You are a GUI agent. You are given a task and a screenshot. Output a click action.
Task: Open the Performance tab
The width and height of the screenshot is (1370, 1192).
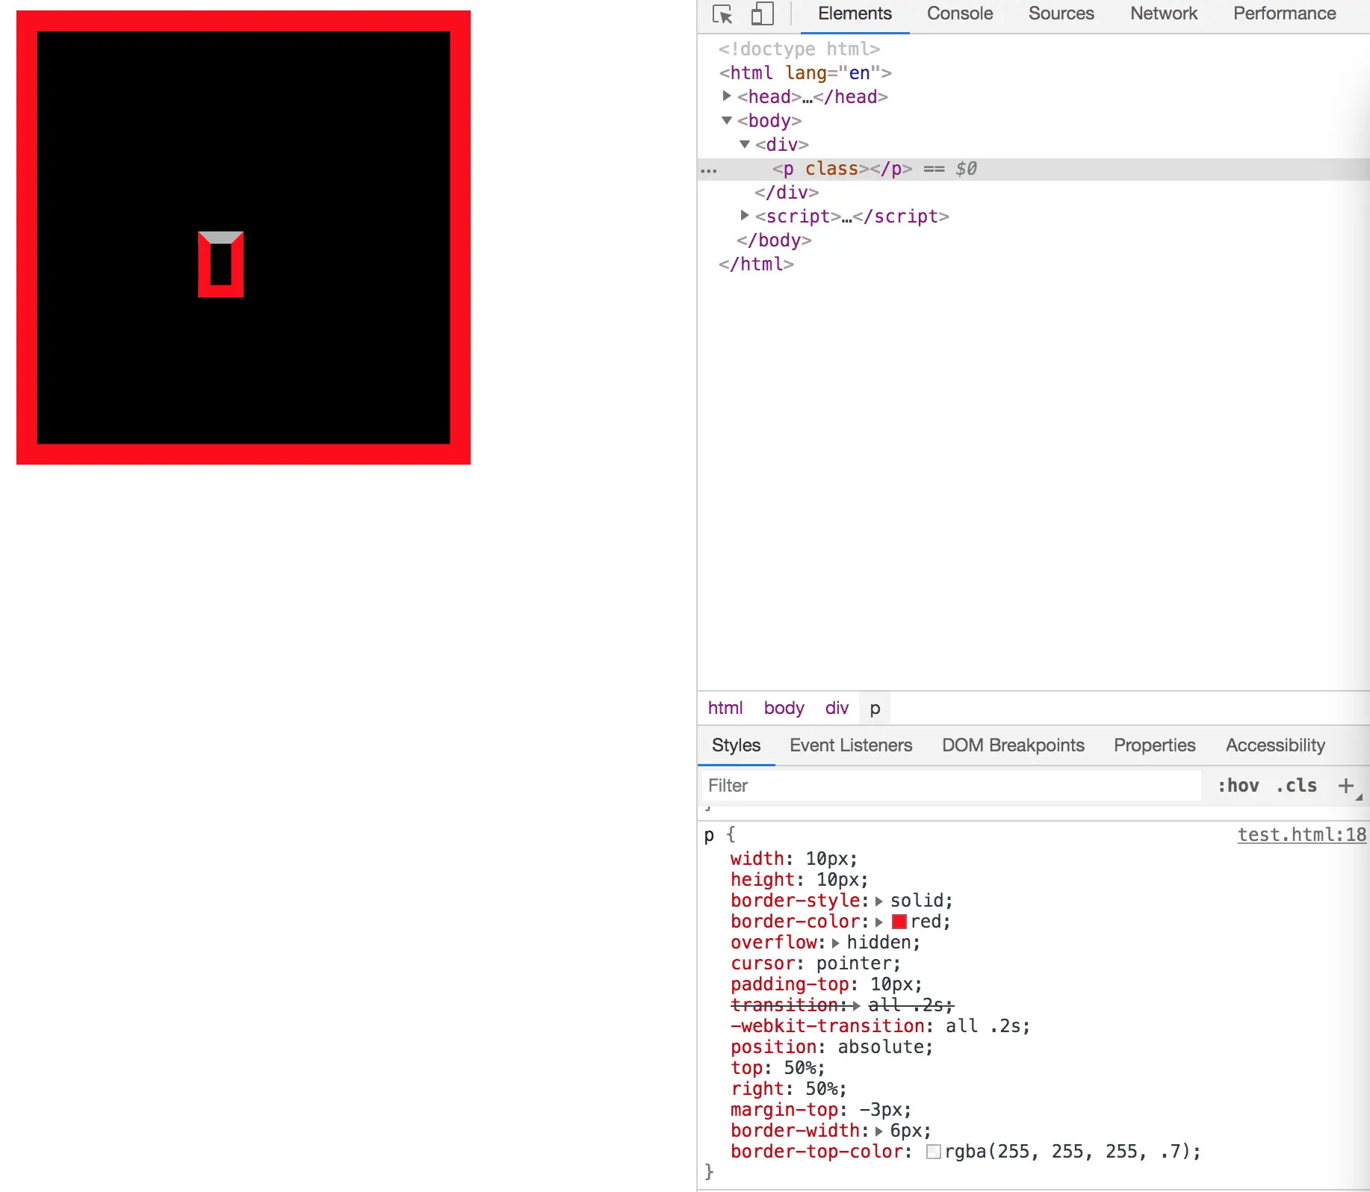point(1284,13)
